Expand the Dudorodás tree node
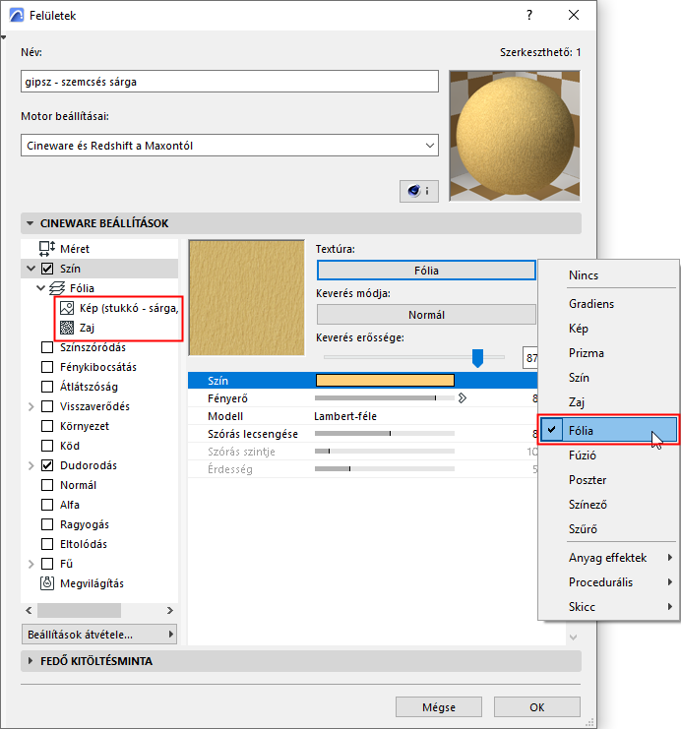 pyautogui.click(x=31, y=465)
